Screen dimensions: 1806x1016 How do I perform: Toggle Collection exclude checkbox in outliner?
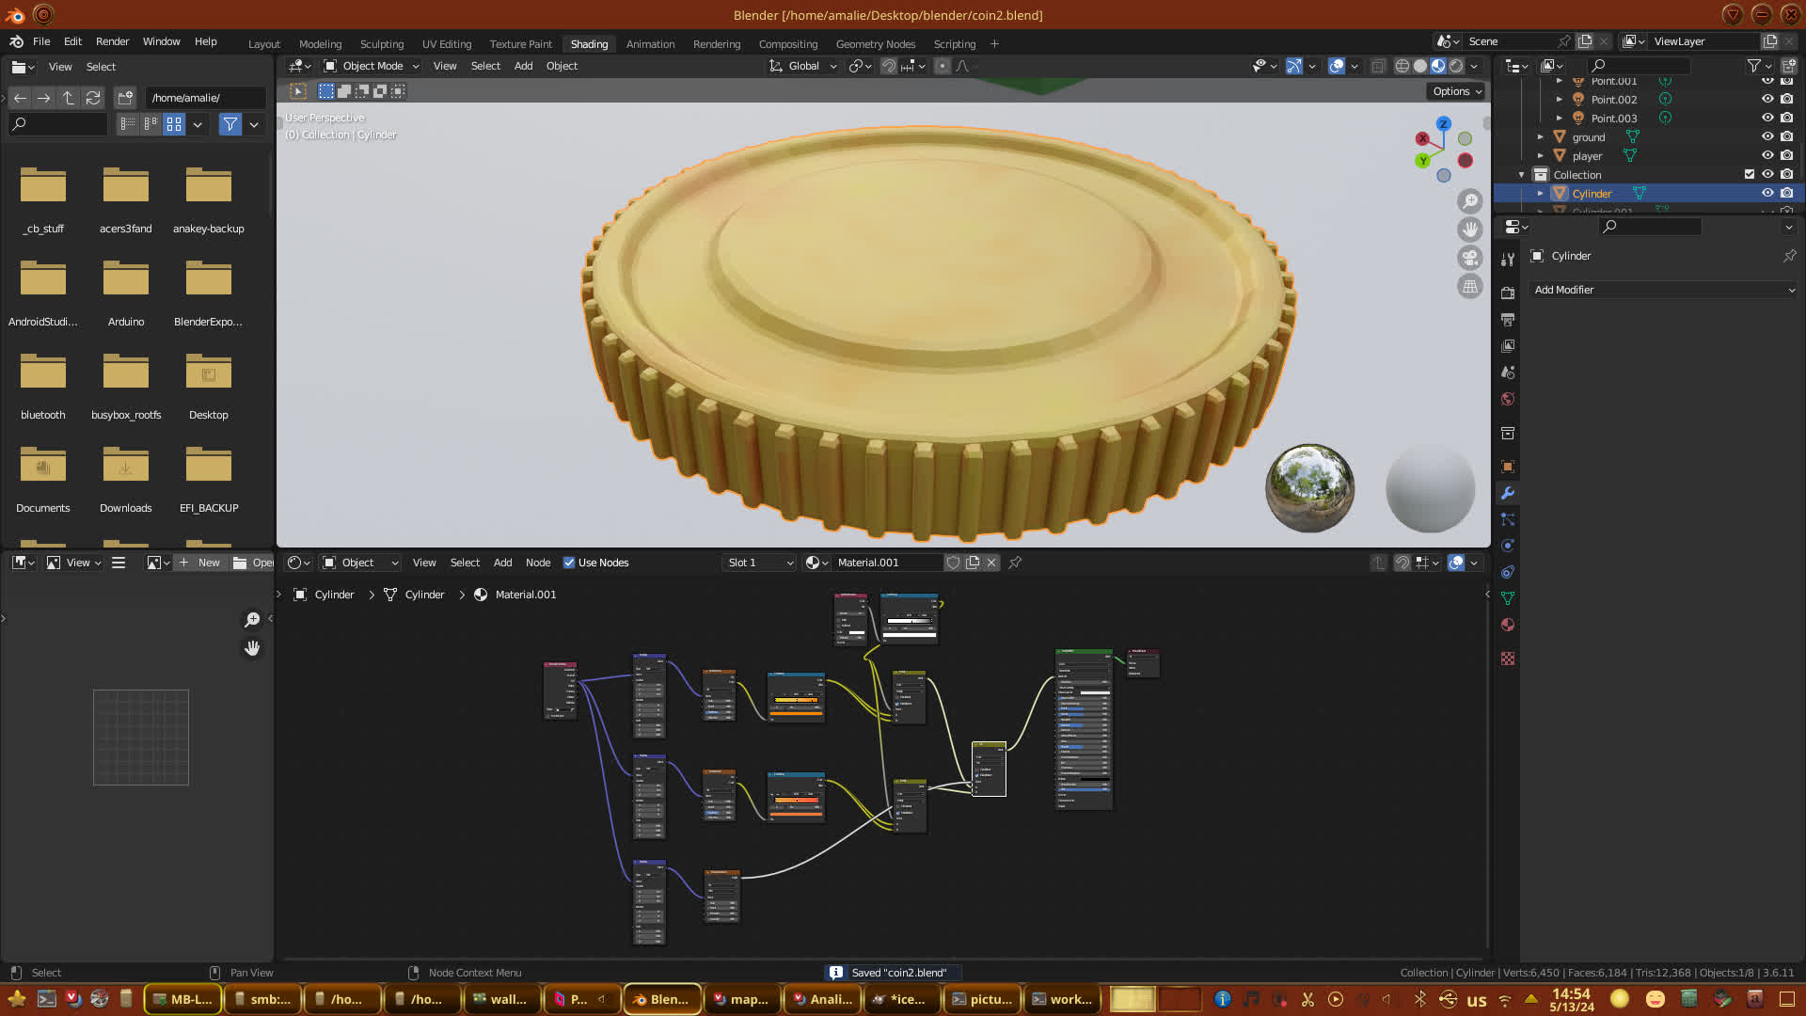1750,175
